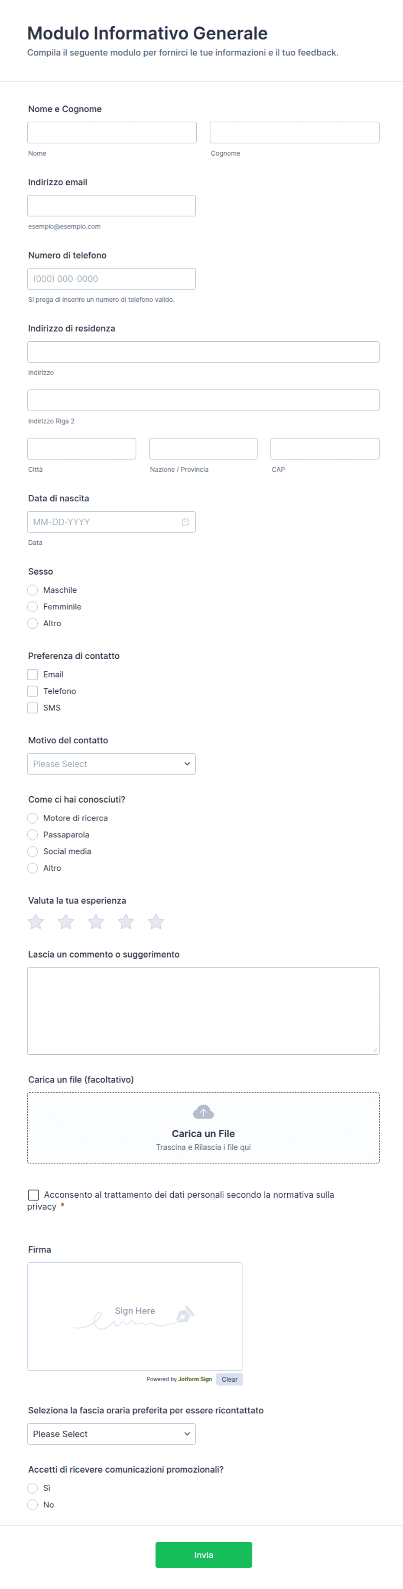Rate experience with the fifth star
The width and height of the screenshot is (403, 1589).
(156, 922)
